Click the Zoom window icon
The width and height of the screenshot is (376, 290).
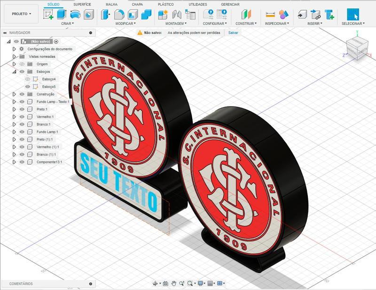coord(181,283)
